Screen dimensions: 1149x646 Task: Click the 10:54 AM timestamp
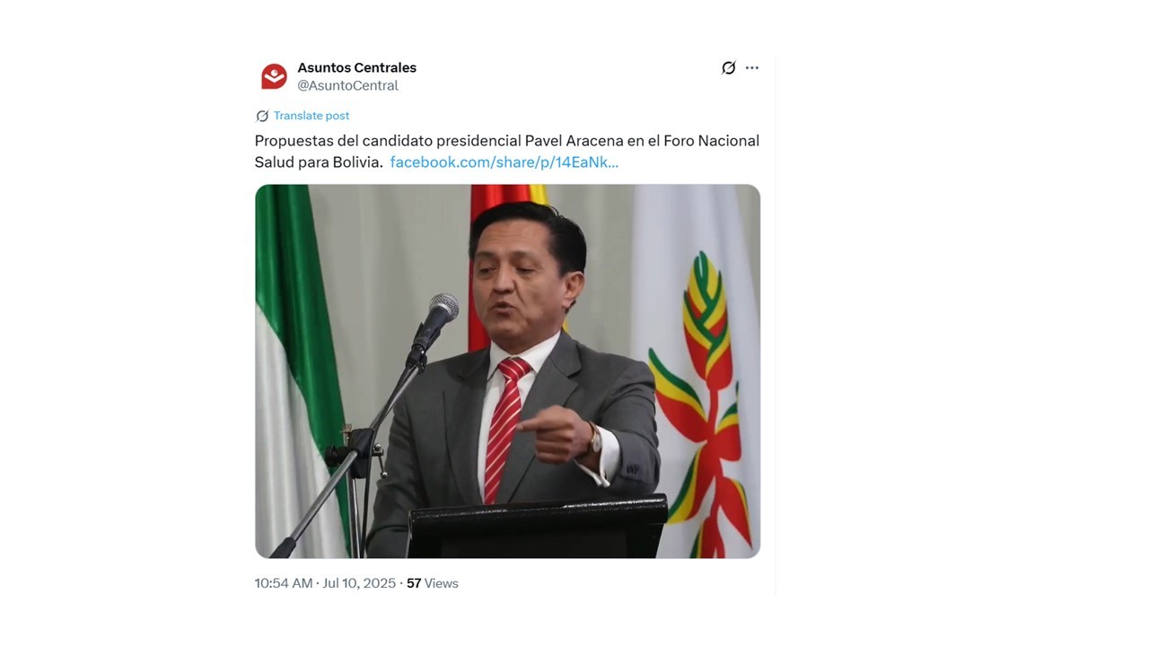(x=284, y=583)
